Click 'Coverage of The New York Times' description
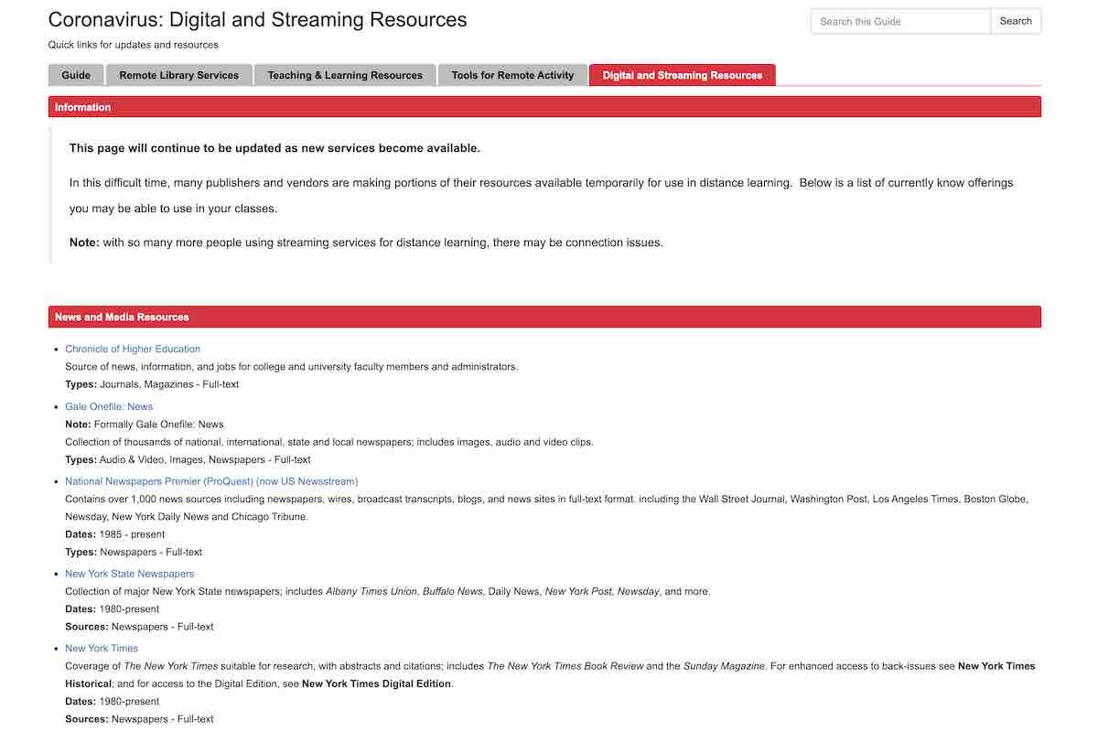The image size is (1098, 732). pos(550,674)
